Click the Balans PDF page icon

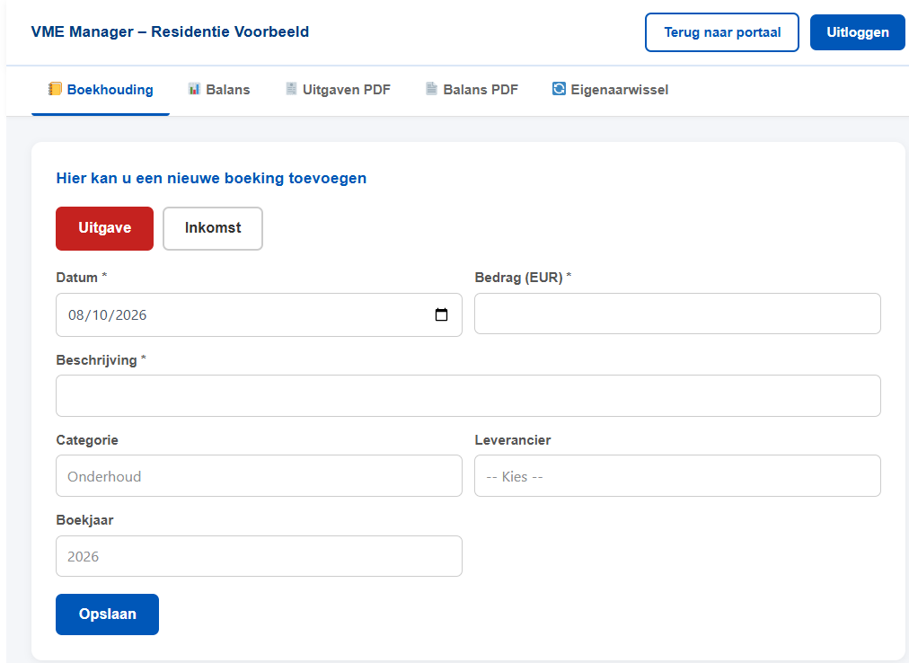[431, 89]
